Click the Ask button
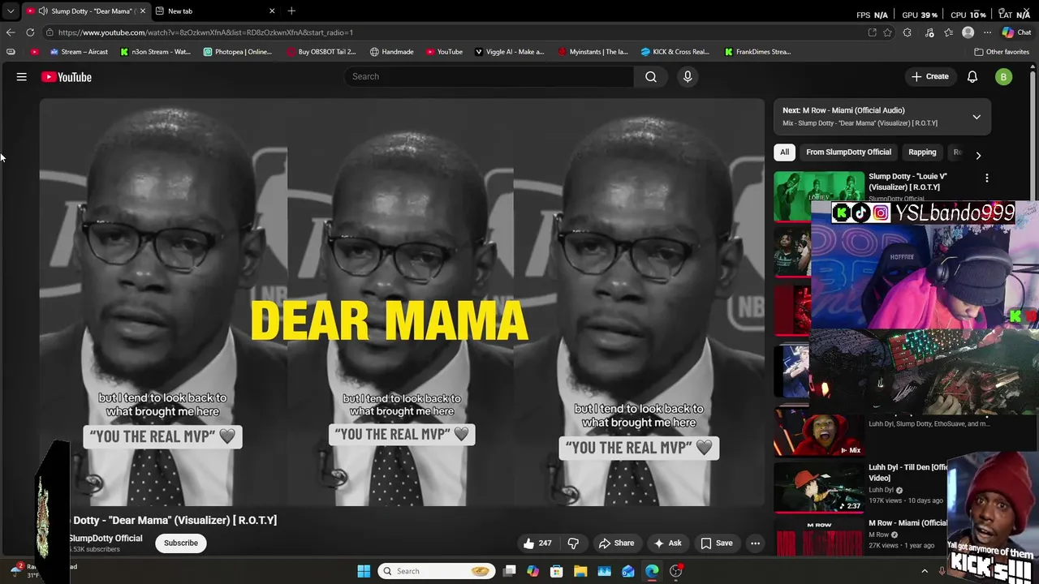 pos(667,543)
